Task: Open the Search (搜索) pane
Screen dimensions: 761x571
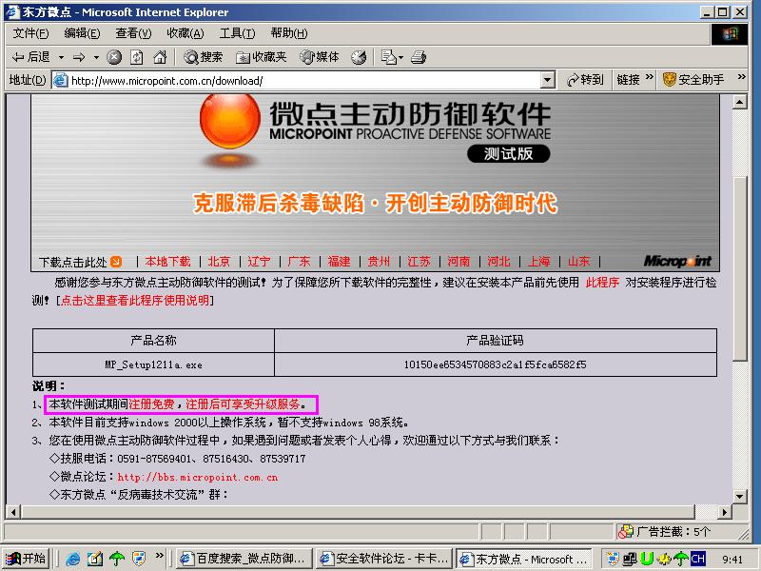Action: click(x=203, y=57)
